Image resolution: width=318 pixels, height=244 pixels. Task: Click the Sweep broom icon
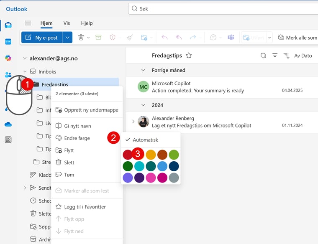[x=130, y=38]
